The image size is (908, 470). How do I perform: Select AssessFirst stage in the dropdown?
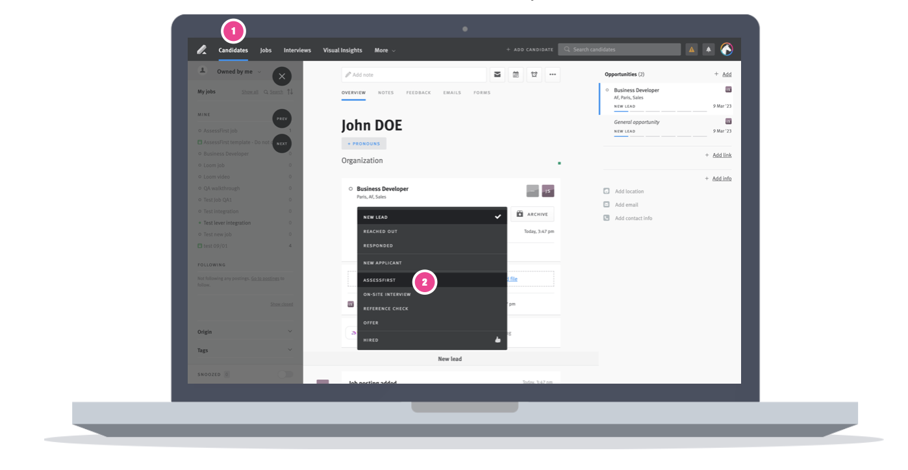tap(380, 280)
